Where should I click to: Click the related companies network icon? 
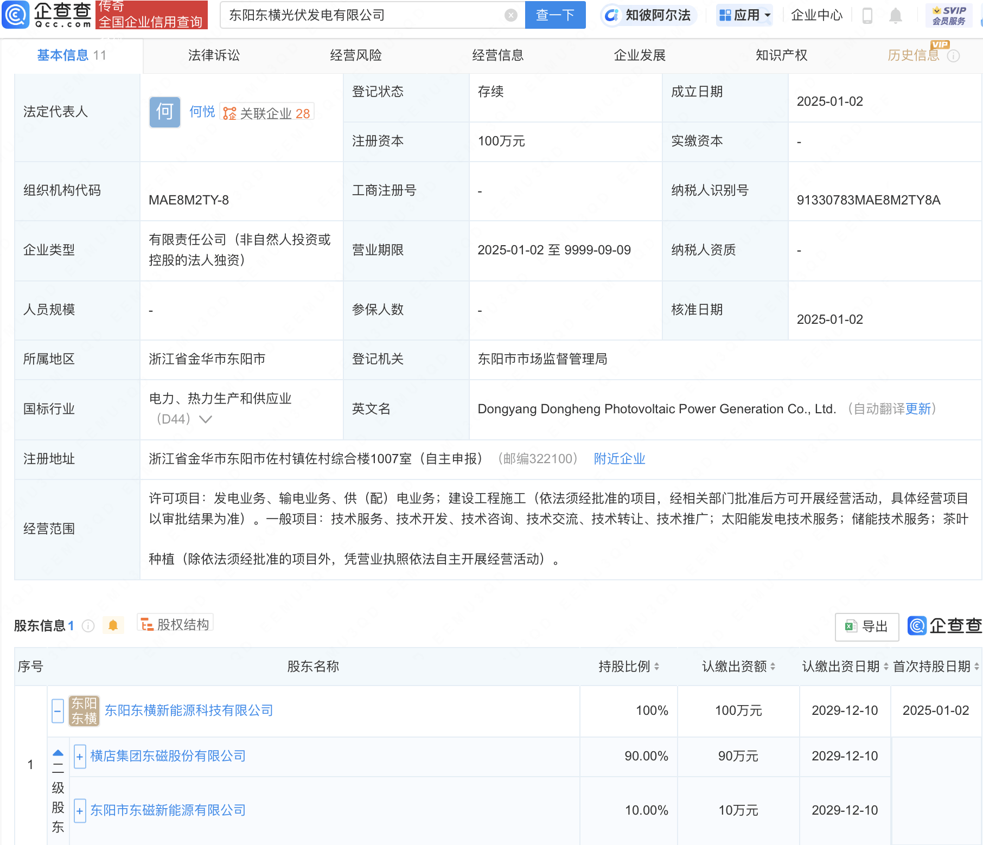point(230,113)
